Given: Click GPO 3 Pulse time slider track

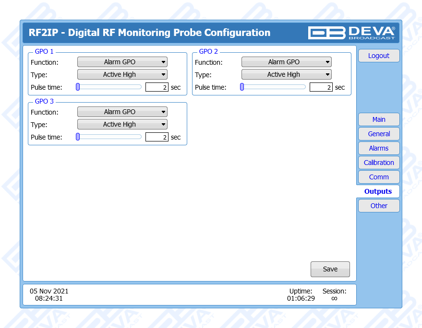Looking at the screenshot, I should [x=110, y=137].
